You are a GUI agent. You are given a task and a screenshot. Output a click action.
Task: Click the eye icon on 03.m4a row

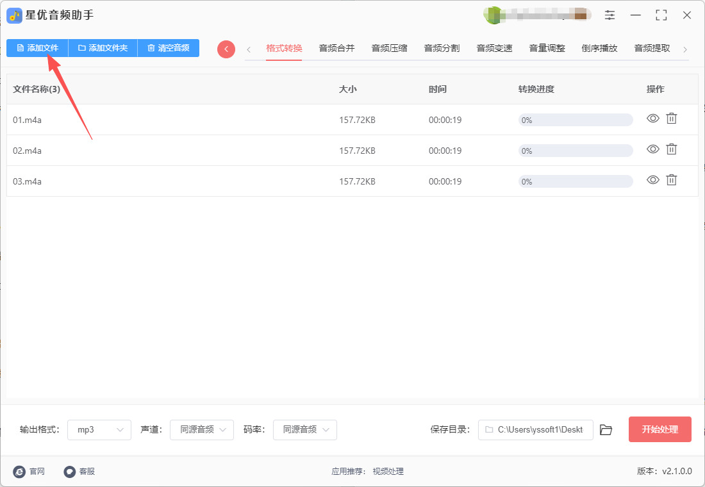pos(652,180)
